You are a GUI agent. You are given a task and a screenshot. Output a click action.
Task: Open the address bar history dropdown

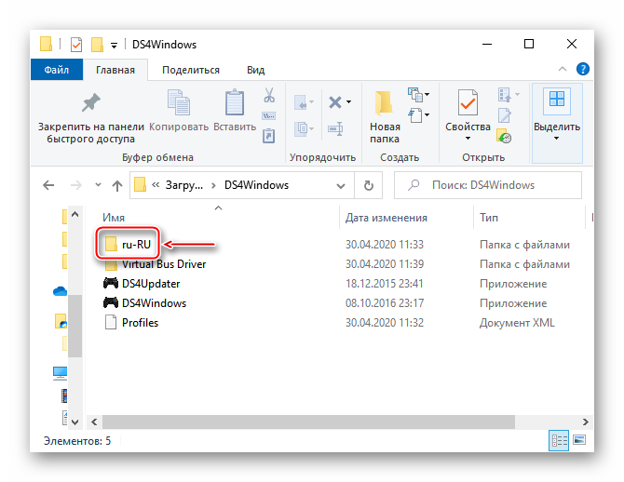341,186
